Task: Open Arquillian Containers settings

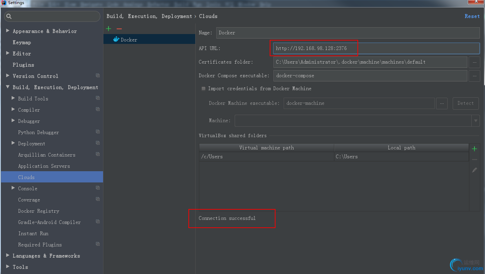Action: click(x=47, y=155)
